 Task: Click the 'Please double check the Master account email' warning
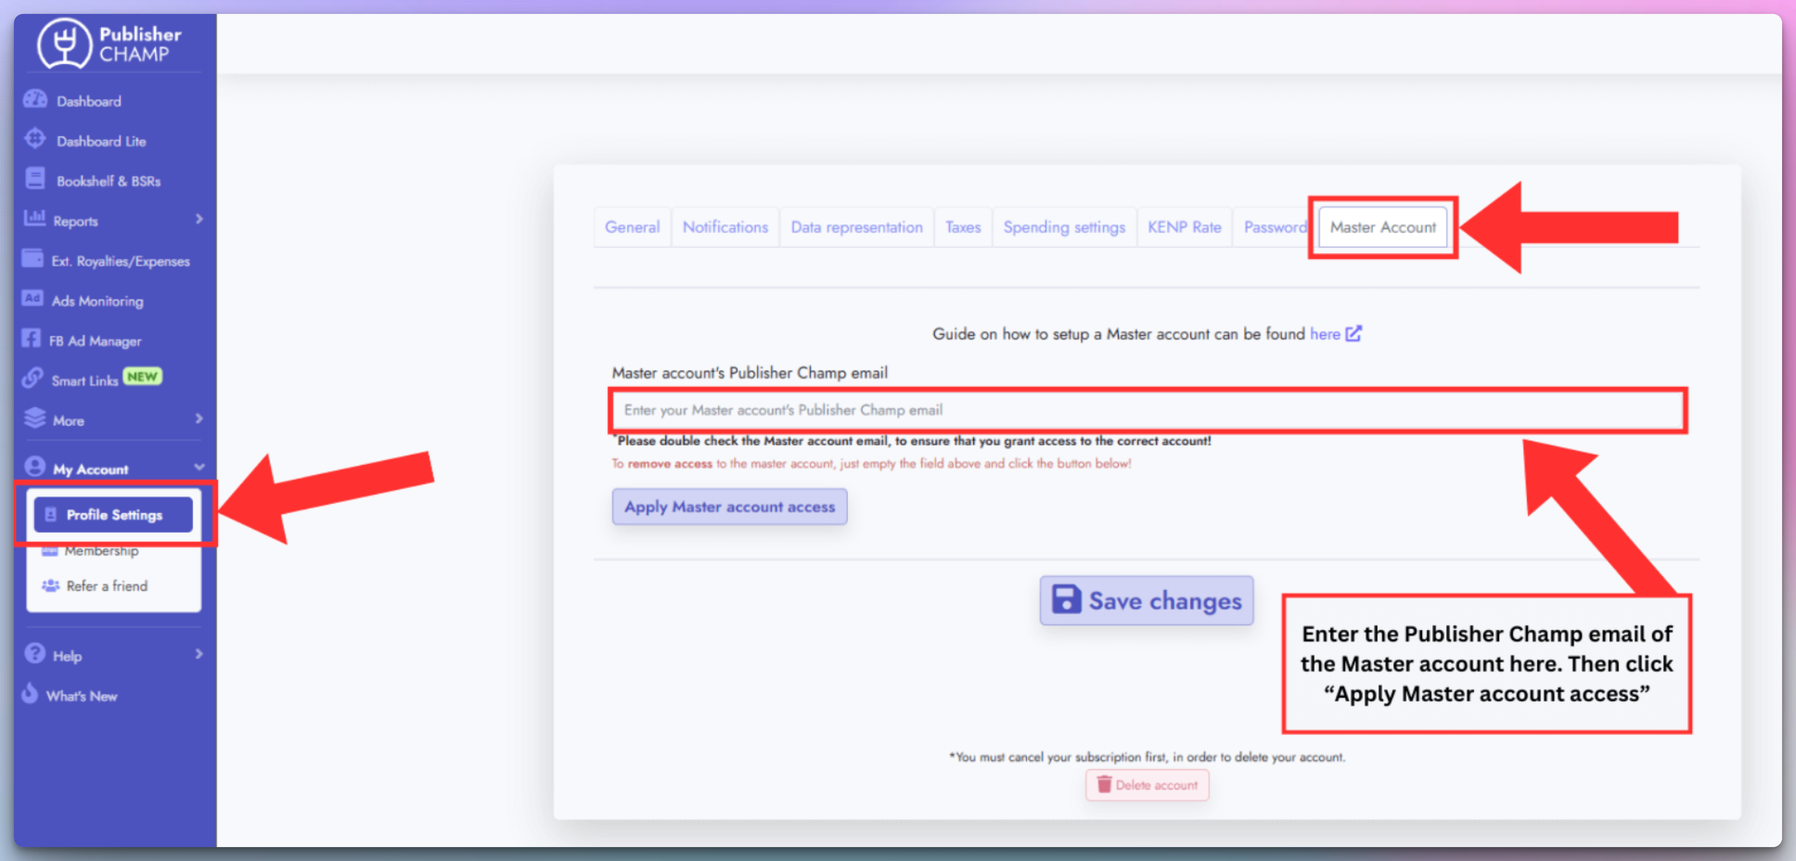point(912,441)
